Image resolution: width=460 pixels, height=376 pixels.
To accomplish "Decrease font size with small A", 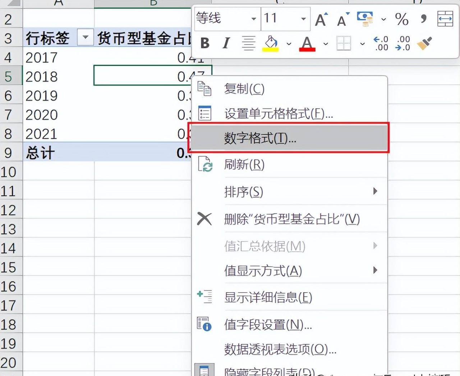I will (x=342, y=19).
